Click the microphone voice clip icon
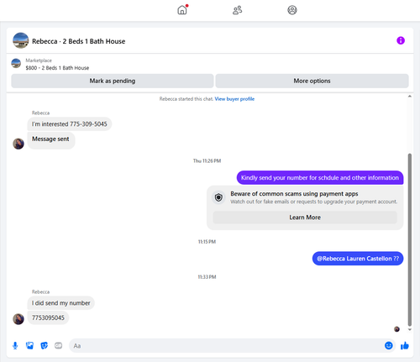The width and height of the screenshot is (420, 362). [x=15, y=346]
